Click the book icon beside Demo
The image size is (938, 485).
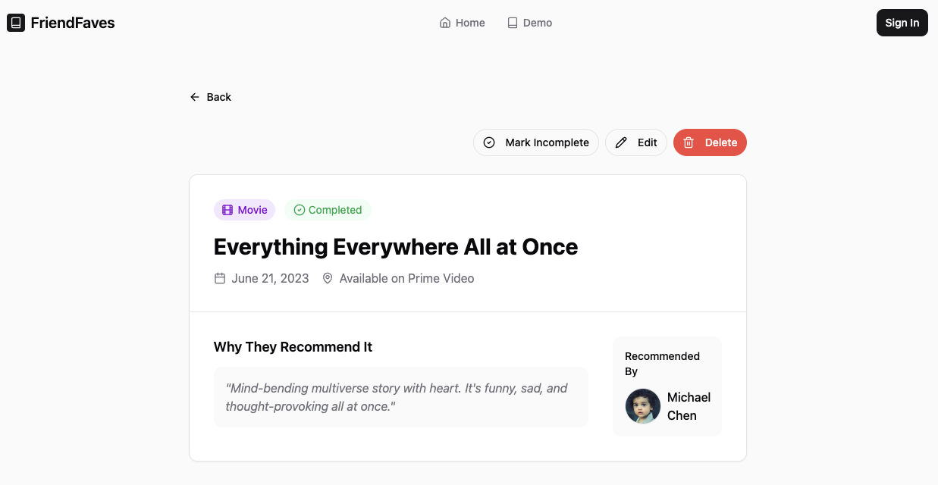[x=513, y=23]
